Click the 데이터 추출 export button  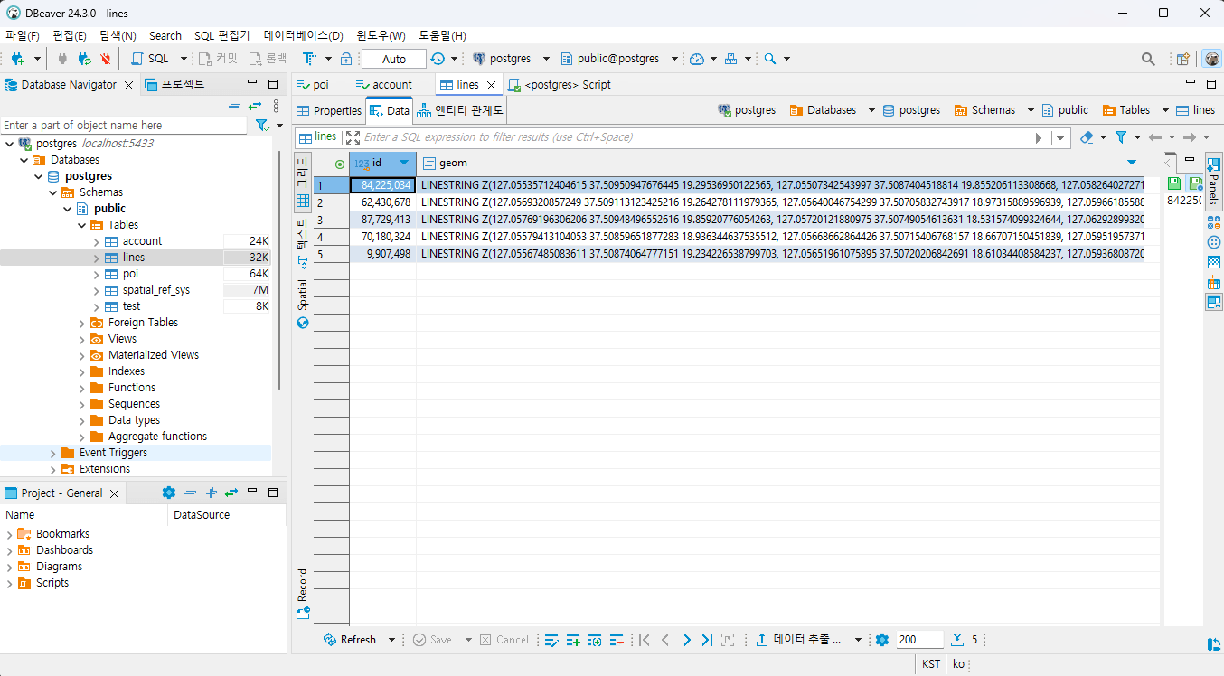click(x=799, y=640)
